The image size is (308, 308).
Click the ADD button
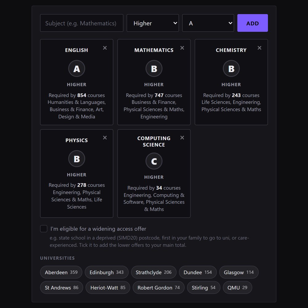[253, 23]
